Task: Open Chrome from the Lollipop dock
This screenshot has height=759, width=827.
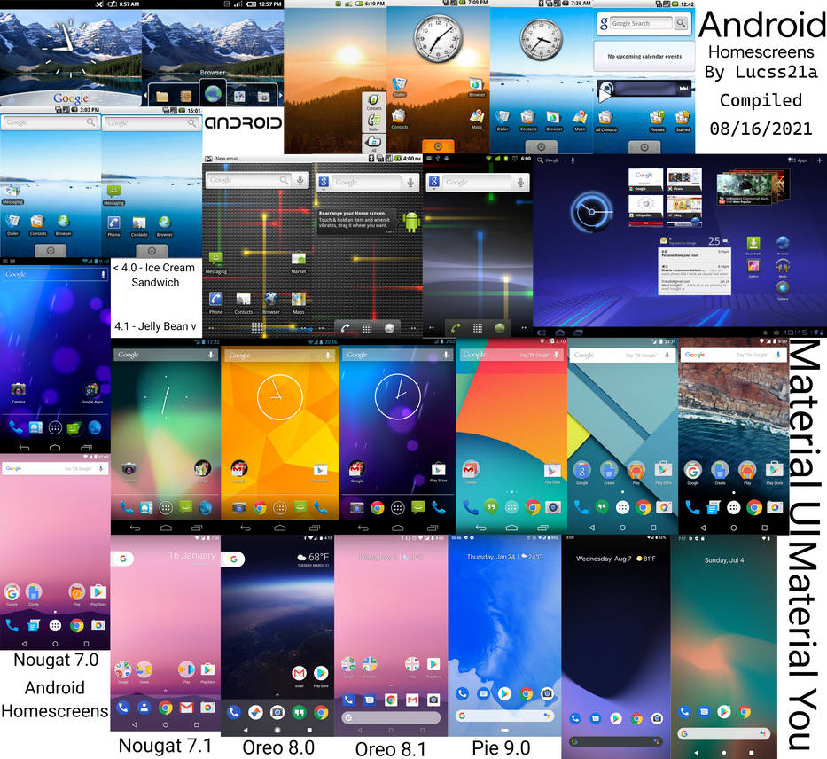Action: (x=643, y=507)
